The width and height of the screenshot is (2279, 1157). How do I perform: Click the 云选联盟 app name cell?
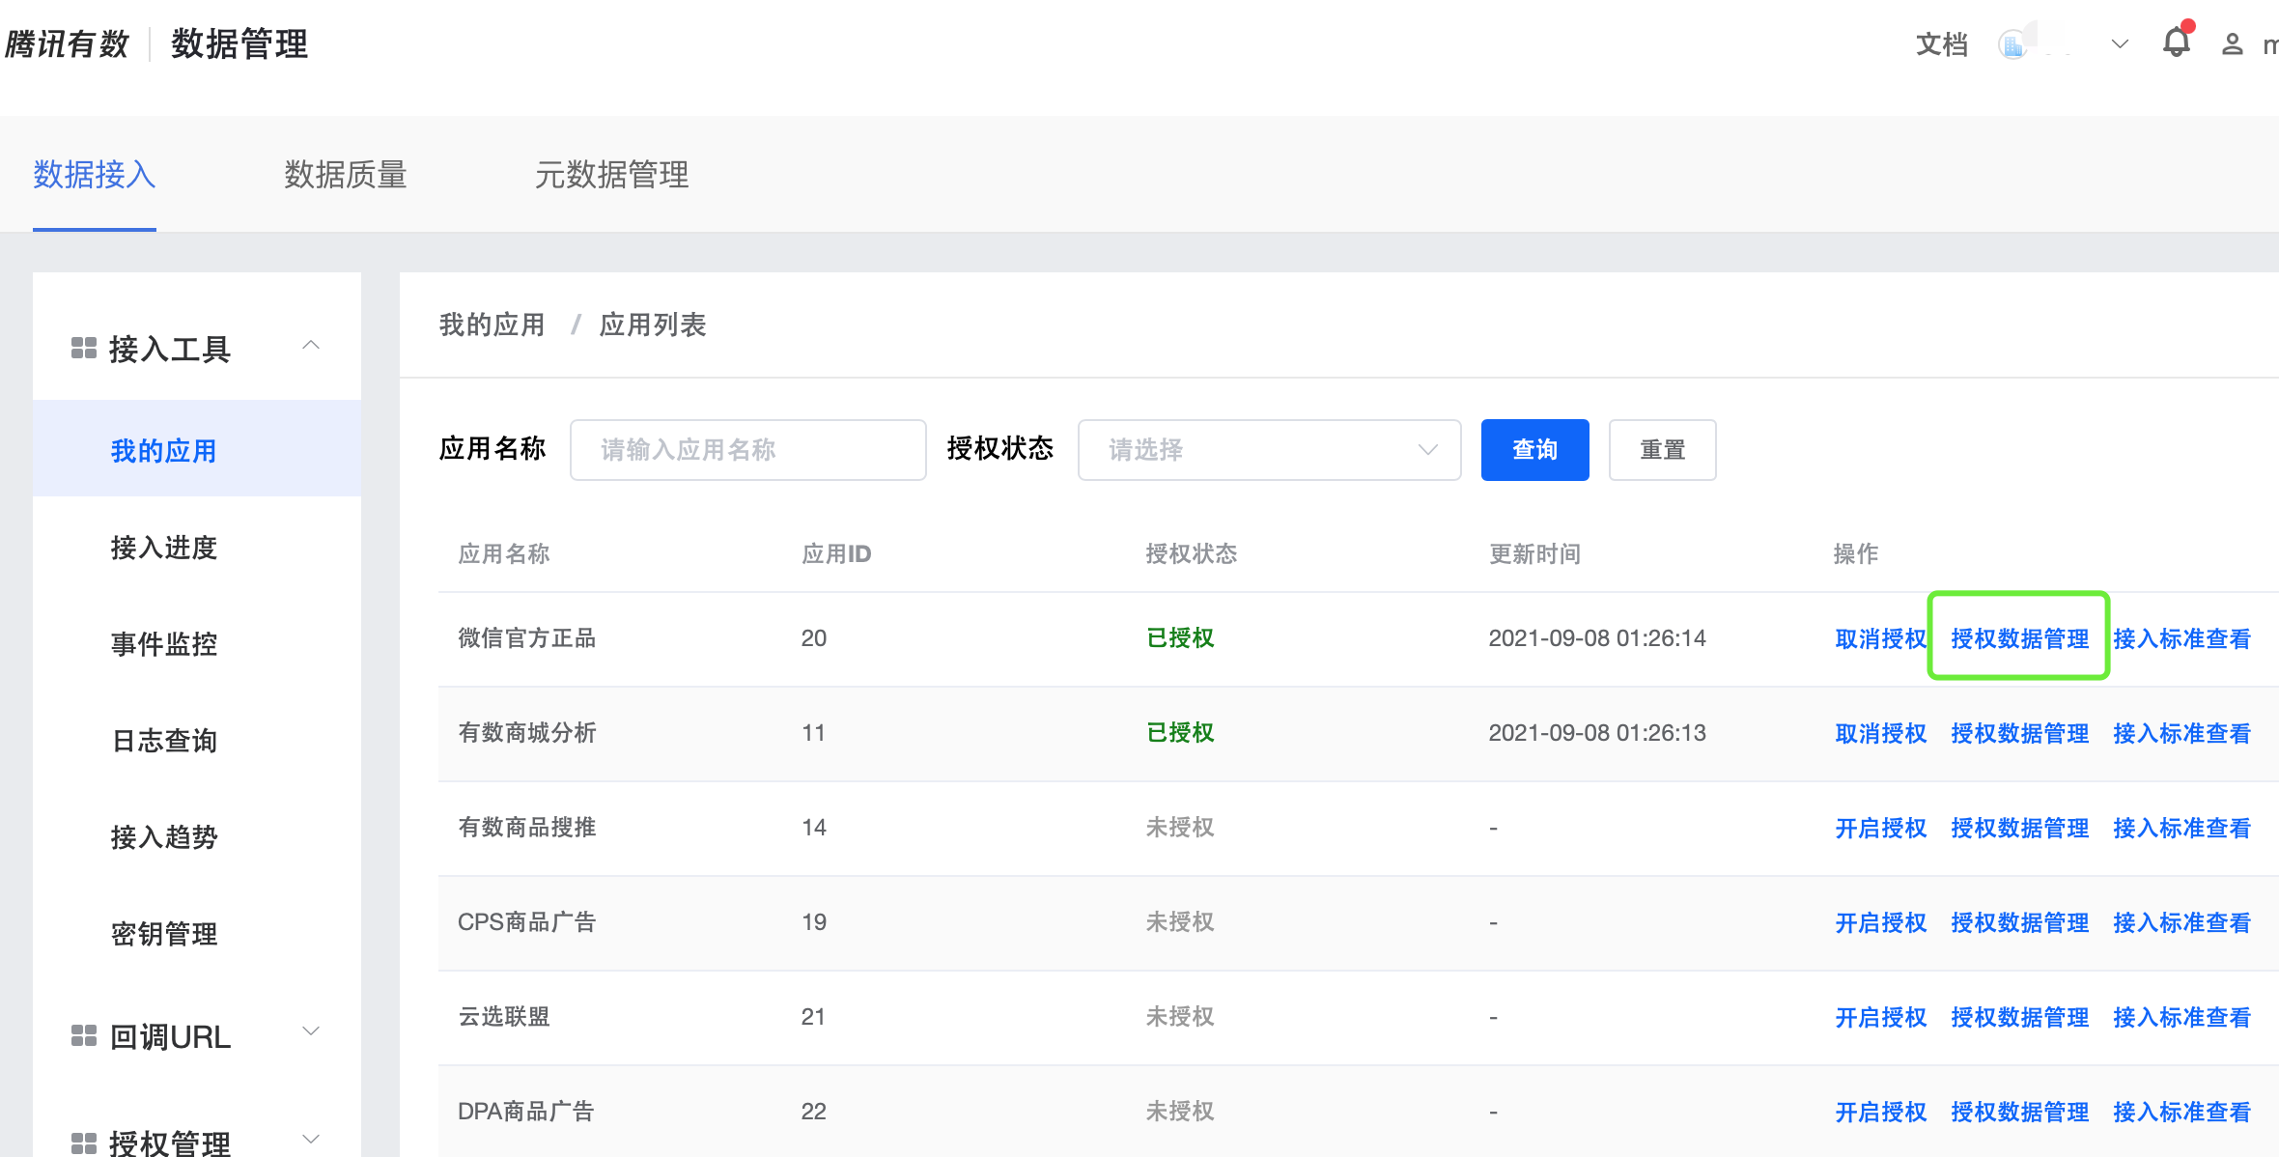(x=504, y=1016)
